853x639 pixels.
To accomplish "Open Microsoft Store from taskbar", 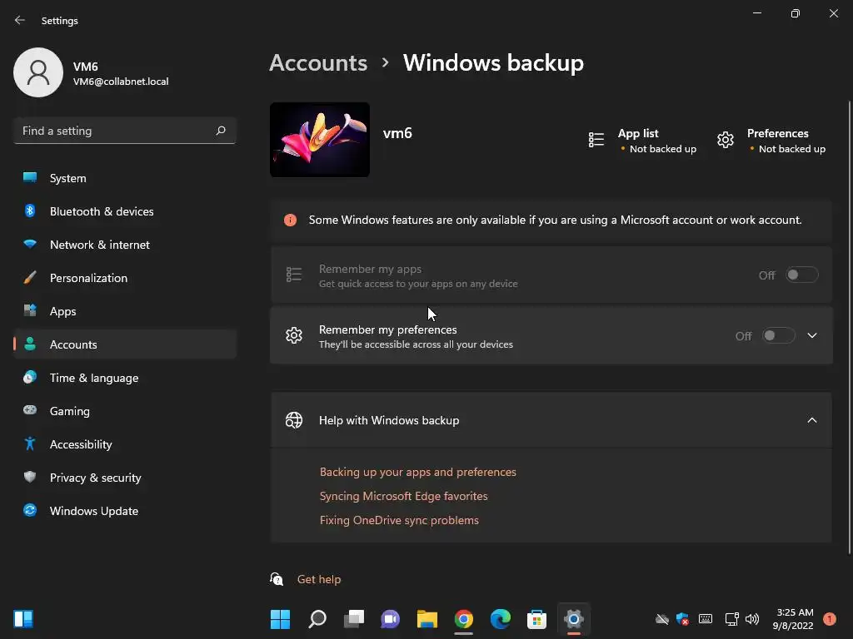I will 536,619.
